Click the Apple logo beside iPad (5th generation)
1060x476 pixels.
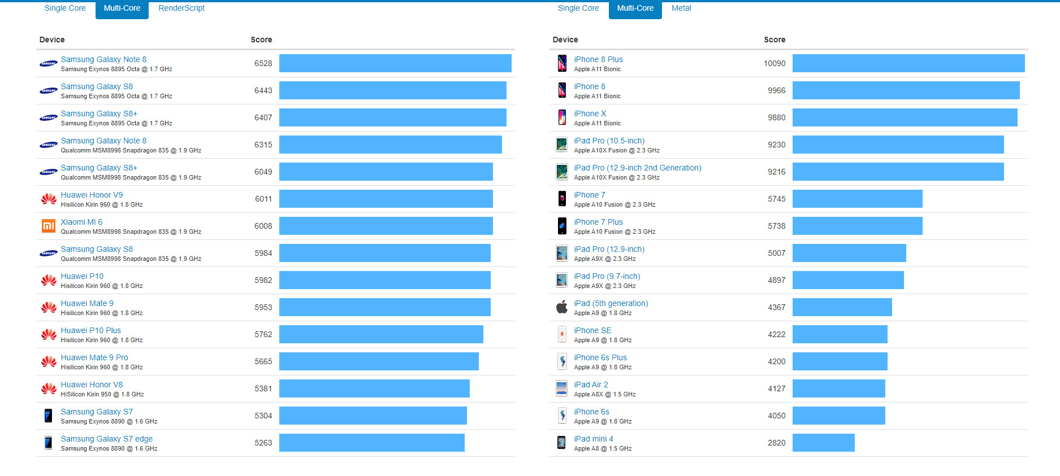tap(562, 307)
